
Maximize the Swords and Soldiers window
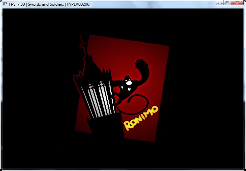tap(227, 3)
